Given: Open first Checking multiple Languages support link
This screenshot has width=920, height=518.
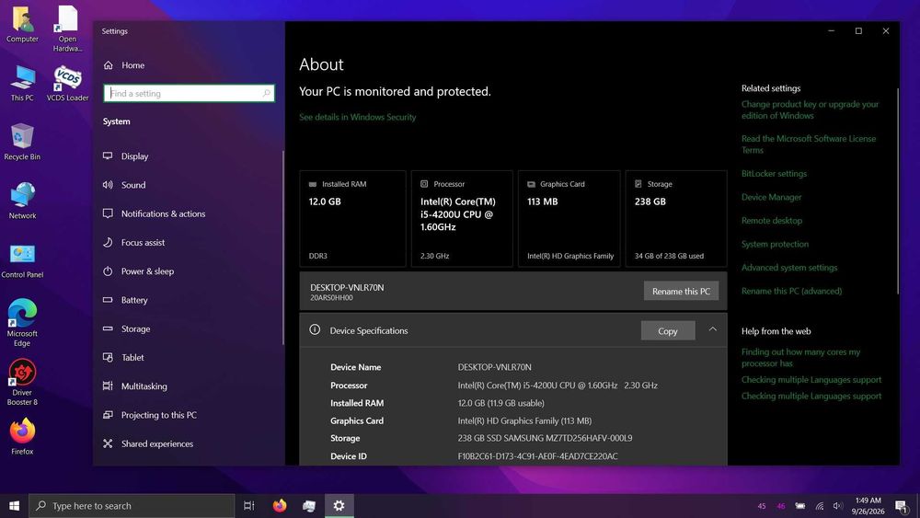Looking at the screenshot, I should click(x=811, y=380).
